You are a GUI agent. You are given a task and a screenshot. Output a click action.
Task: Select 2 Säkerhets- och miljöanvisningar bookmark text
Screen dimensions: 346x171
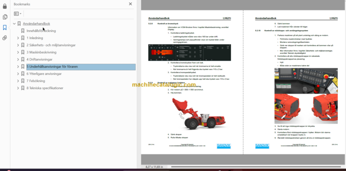pos(51,45)
